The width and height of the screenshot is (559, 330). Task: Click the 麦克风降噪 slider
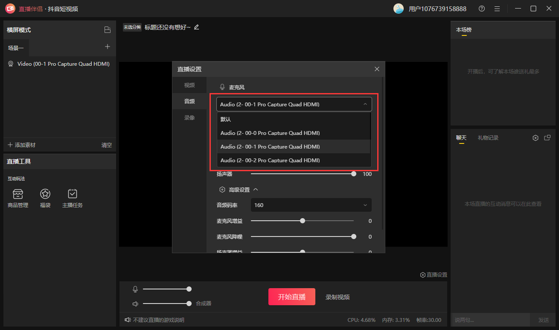point(302,237)
